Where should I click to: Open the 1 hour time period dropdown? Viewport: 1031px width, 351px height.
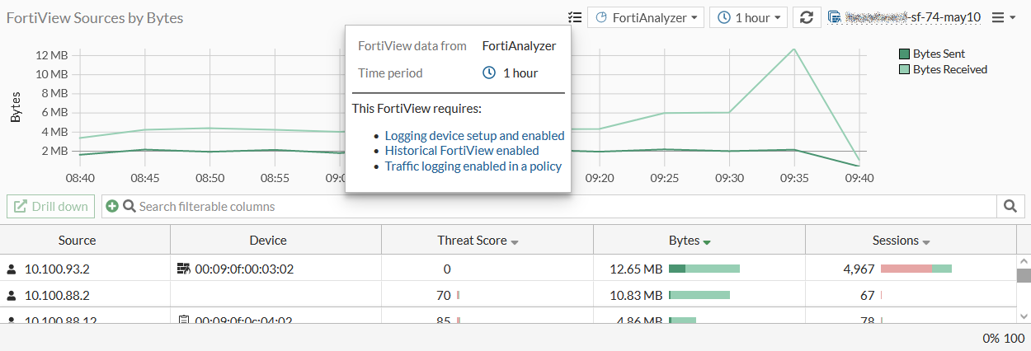coord(749,17)
